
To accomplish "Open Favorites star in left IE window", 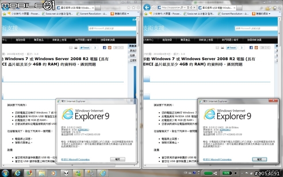I will [x=134, y=8].
